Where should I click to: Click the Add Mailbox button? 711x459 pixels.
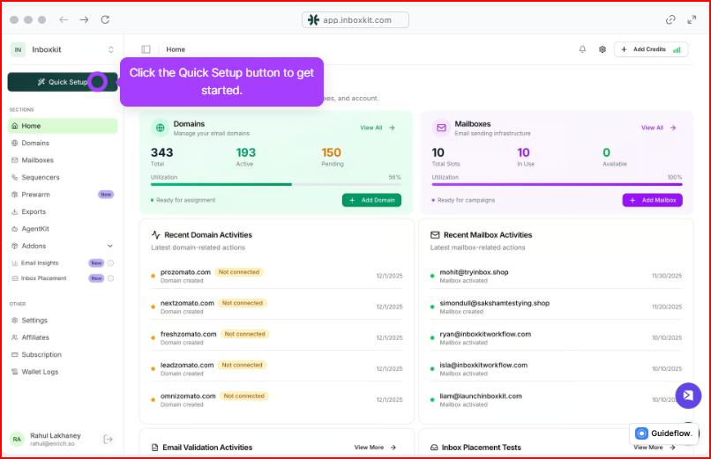652,200
